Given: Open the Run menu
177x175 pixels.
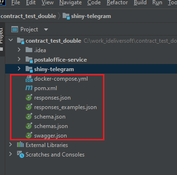Looking at the screenshot, I should coord(157,2).
